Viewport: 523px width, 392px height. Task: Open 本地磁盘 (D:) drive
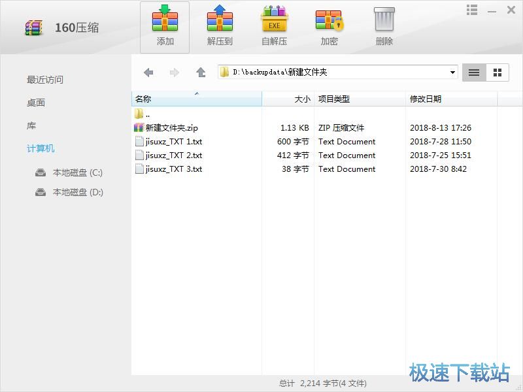(70, 192)
